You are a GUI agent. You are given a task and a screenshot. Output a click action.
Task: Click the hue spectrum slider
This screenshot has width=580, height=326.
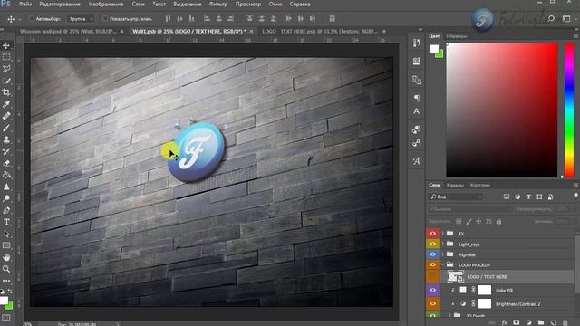(569, 110)
